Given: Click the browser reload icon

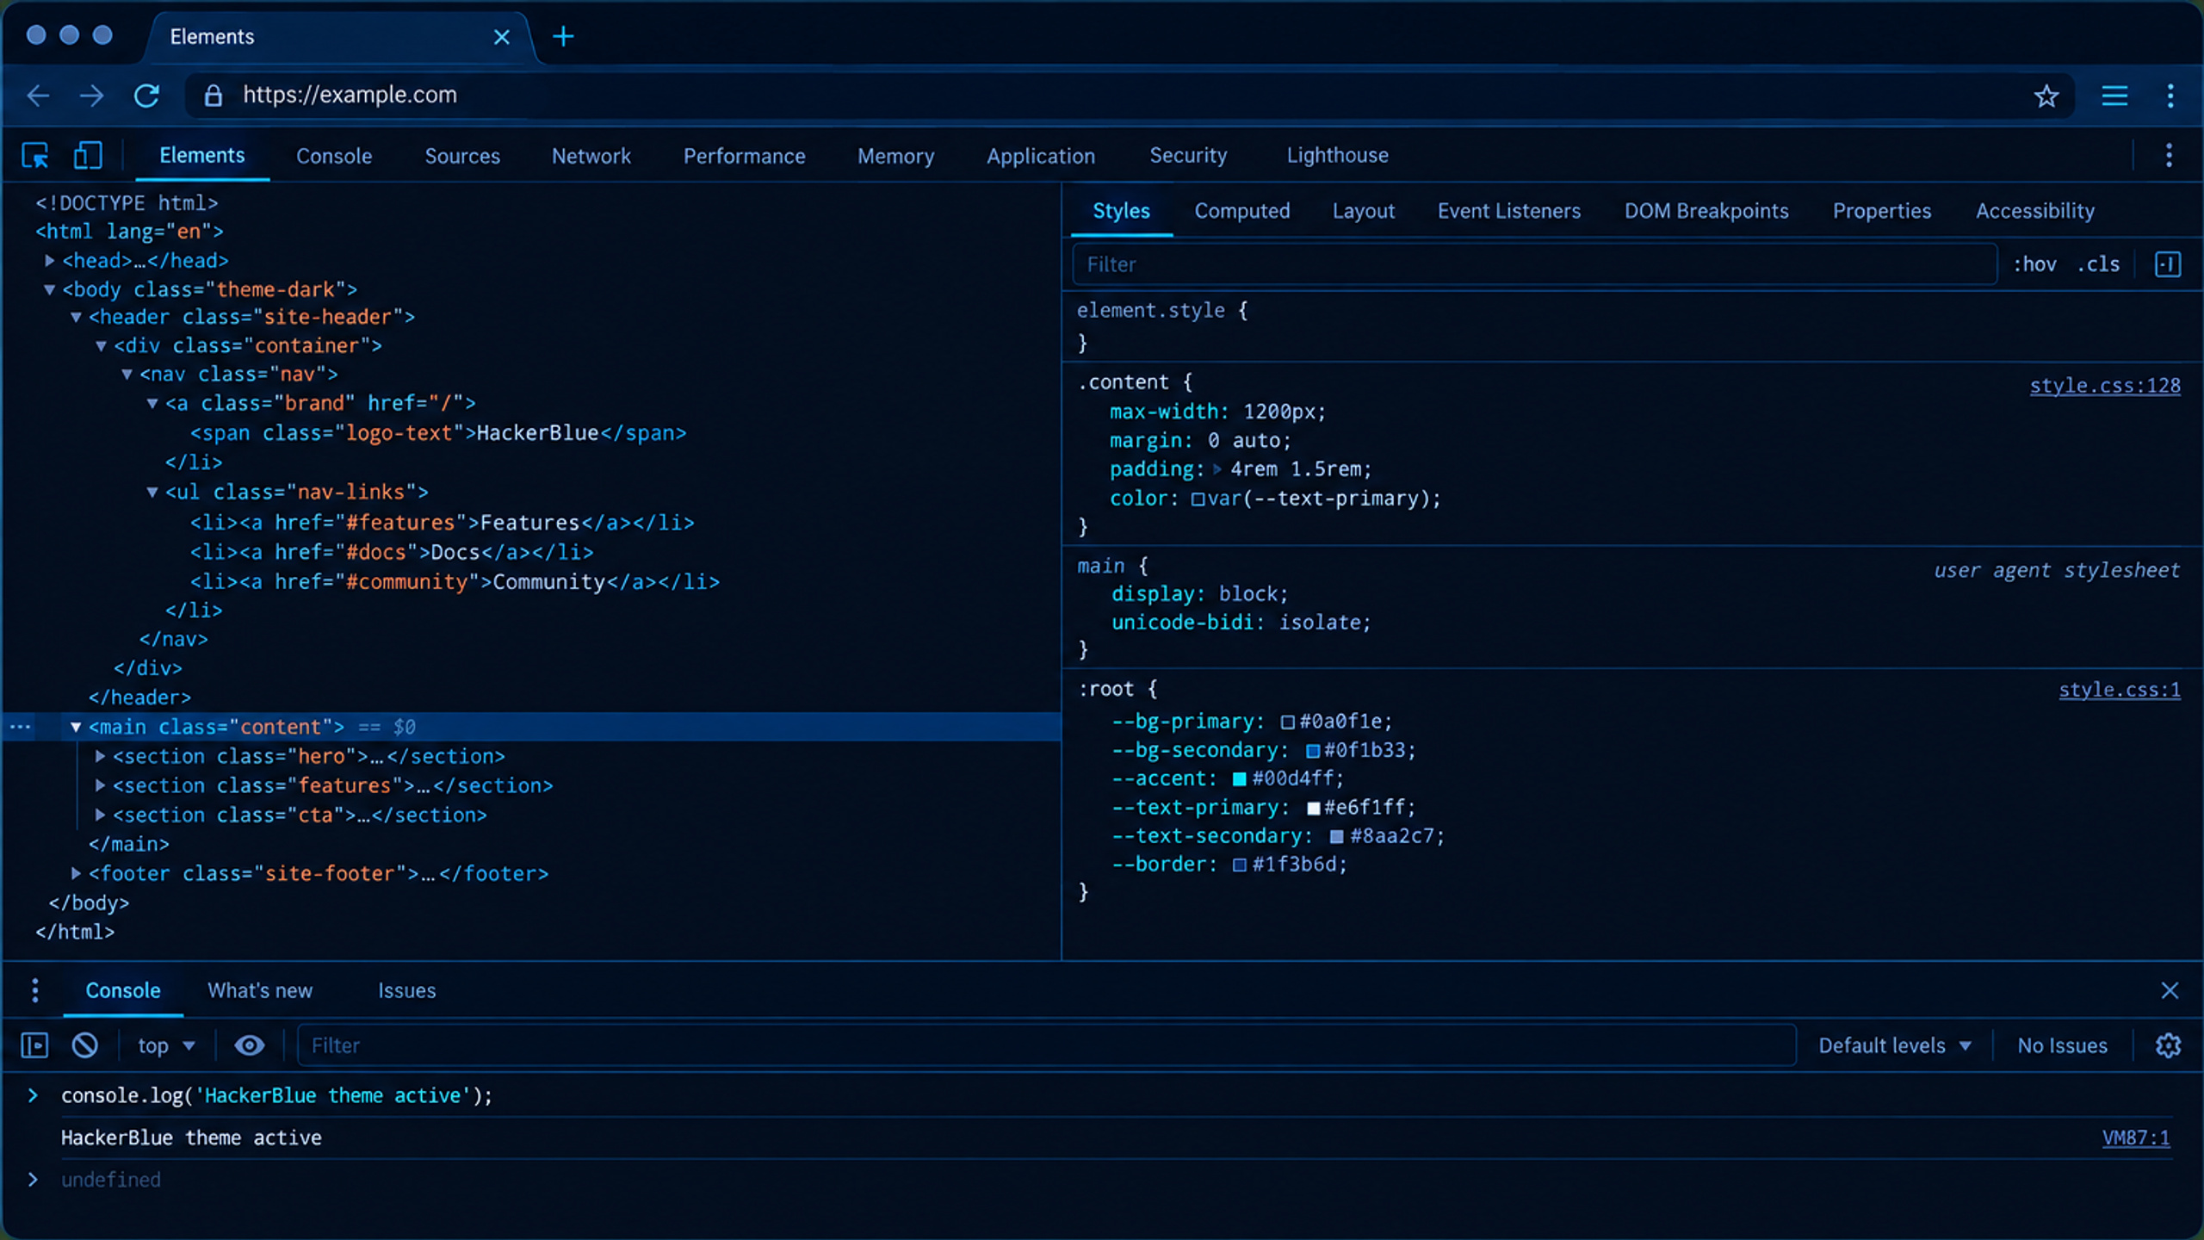Looking at the screenshot, I should click(x=146, y=96).
